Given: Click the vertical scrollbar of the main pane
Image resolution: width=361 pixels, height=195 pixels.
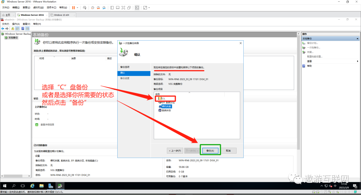Looking at the screenshot, I should pos(298,92).
